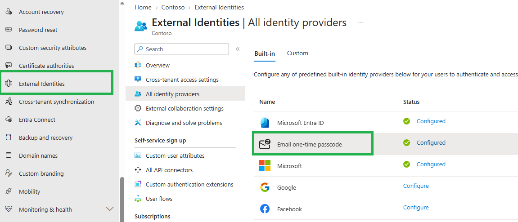
Task: Click External Identities in the breadcrumb
Action: click(219, 7)
